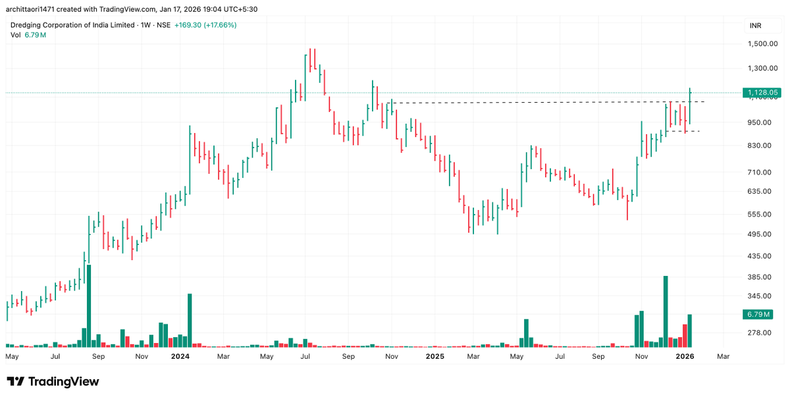Select the short dashed support line near 900
790x399 pixels.
click(683, 132)
